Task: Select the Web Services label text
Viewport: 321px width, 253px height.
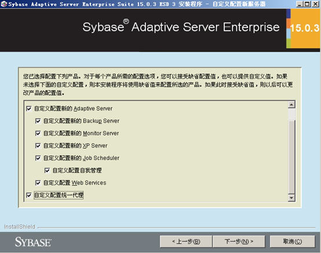Action: click(x=75, y=183)
